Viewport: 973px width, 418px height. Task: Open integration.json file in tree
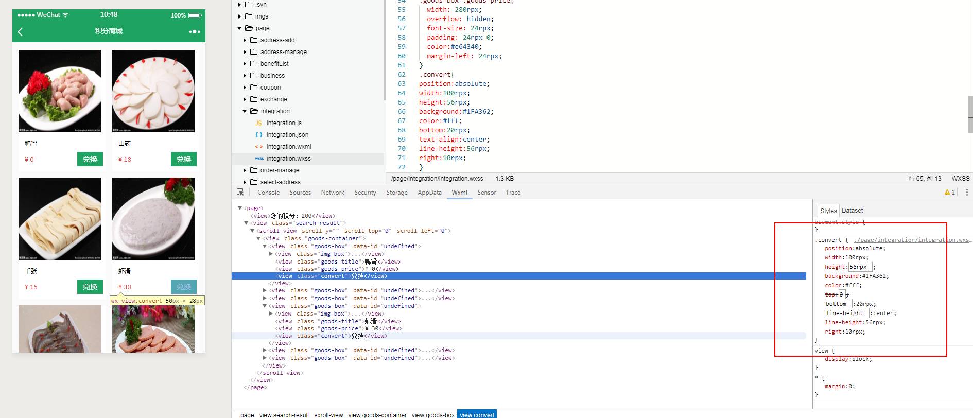pyautogui.click(x=287, y=135)
